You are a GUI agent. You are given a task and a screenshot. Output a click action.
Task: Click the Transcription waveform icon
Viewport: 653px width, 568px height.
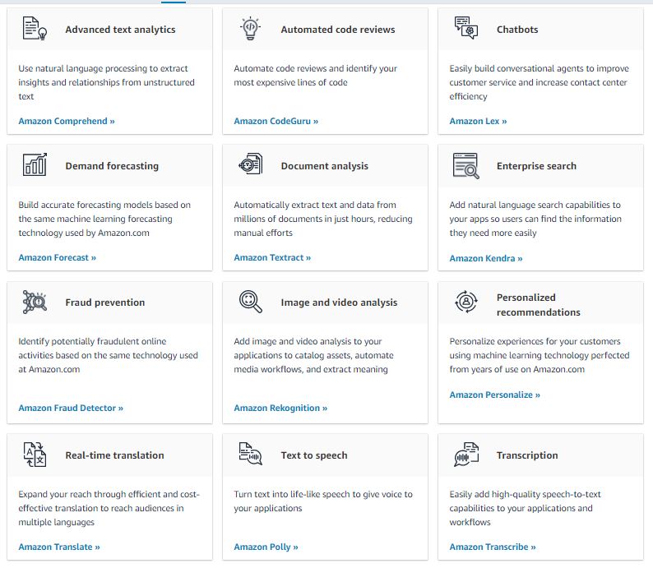466,455
